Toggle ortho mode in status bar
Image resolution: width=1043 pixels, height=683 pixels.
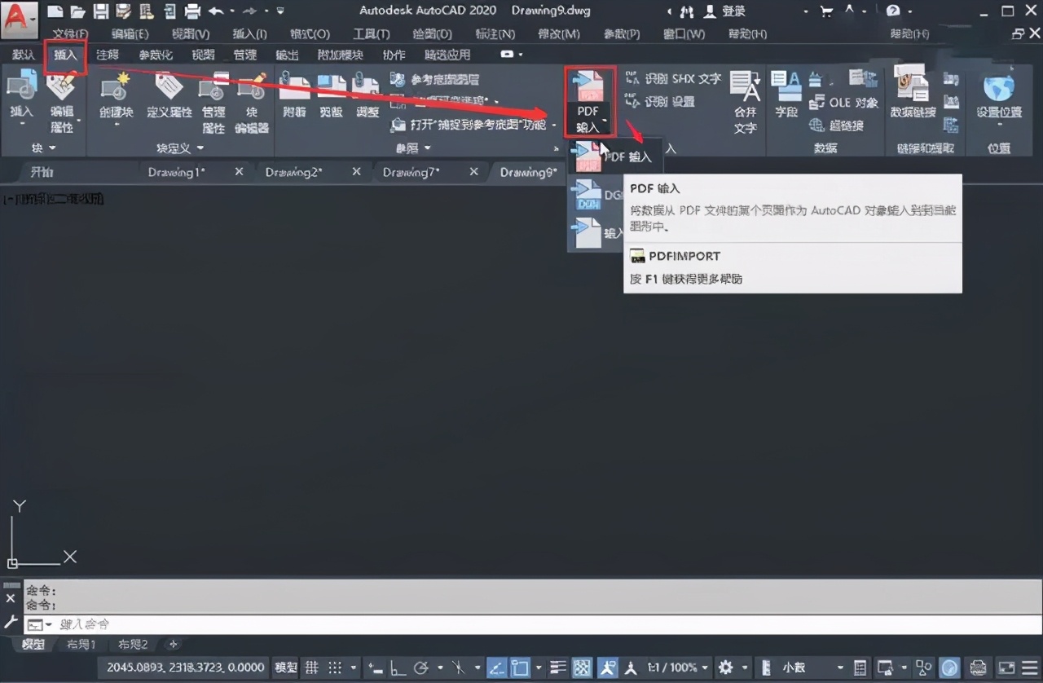click(399, 668)
